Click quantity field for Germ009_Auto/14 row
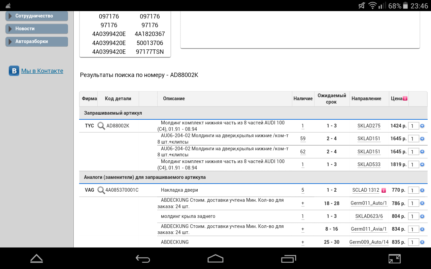Image resolution: width=431 pixels, height=269 pixels. [413, 242]
